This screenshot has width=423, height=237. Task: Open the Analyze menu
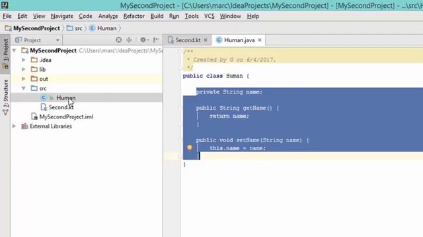coord(108,16)
